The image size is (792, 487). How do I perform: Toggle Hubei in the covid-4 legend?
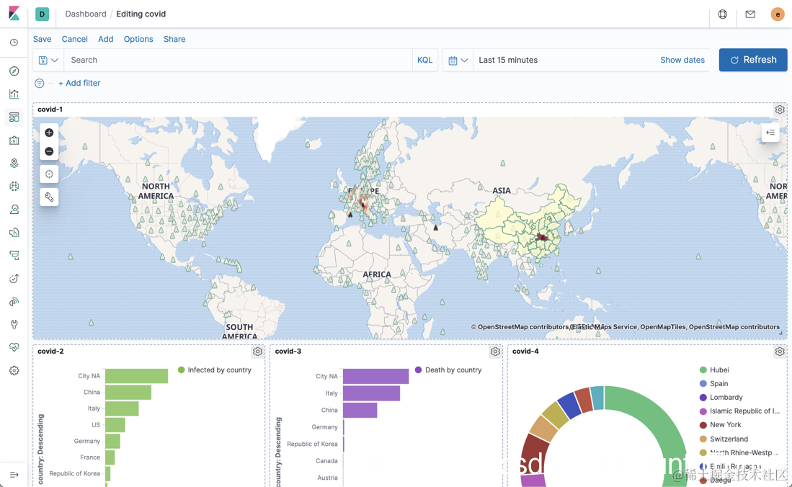714,370
